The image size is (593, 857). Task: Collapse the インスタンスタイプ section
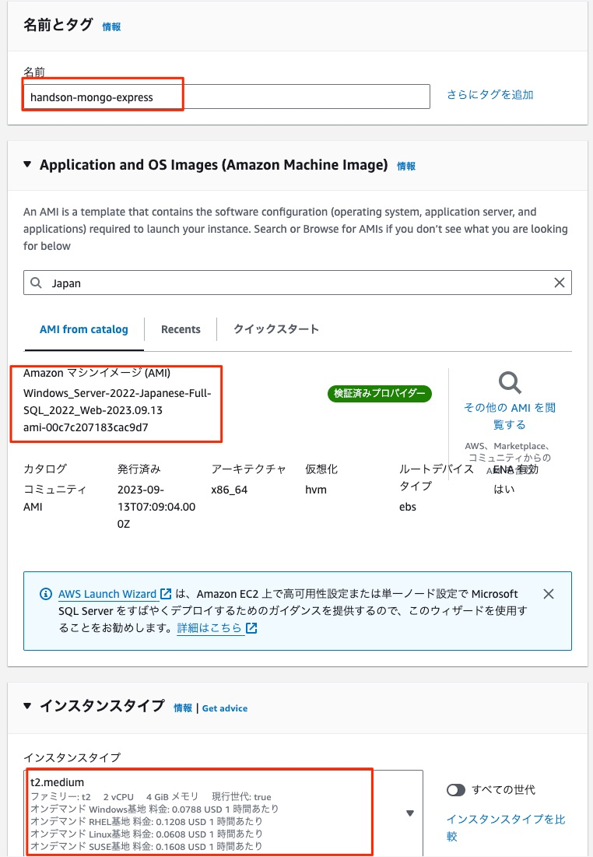27,705
